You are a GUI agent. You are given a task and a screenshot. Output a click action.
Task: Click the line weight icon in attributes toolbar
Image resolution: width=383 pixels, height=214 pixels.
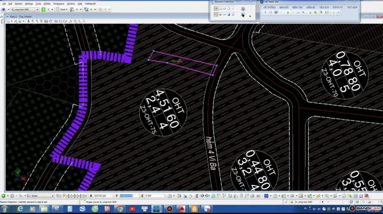[x=72, y=10]
